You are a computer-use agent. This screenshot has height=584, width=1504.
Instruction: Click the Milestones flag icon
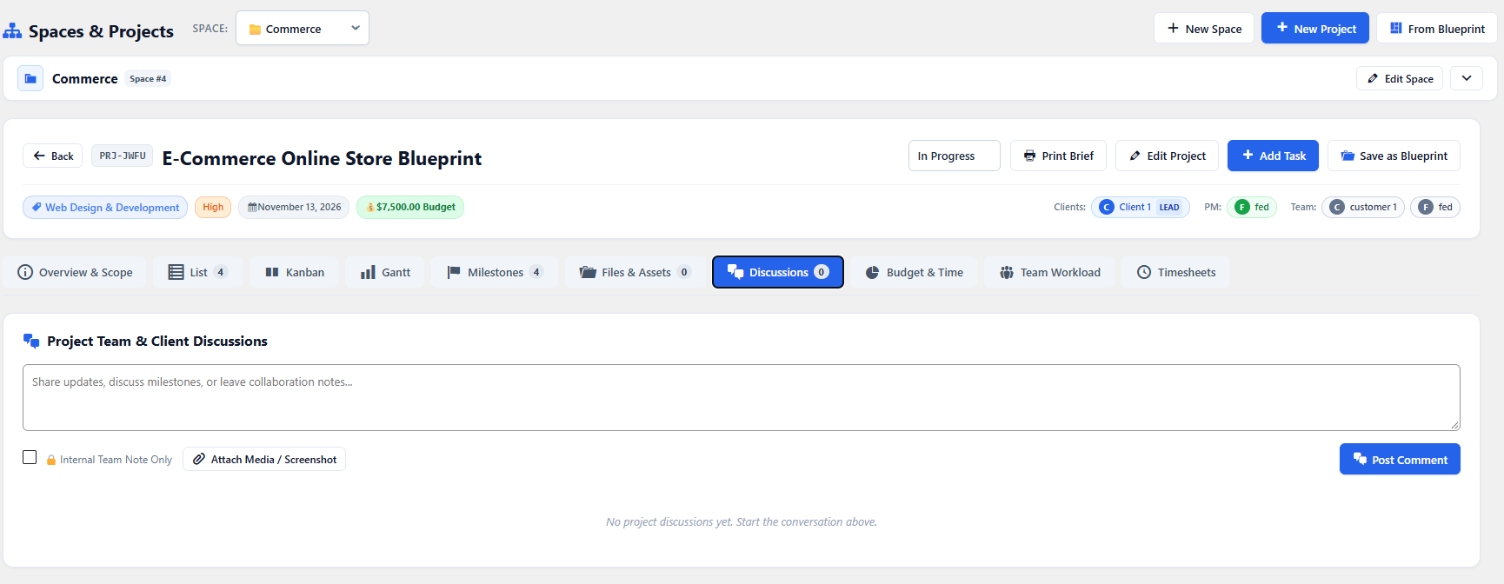(x=453, y=272)
